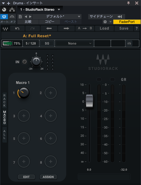This screenshot has width=141, height=185.
Task: Load previous Waves preset left arrow
Action: [49, 28]
